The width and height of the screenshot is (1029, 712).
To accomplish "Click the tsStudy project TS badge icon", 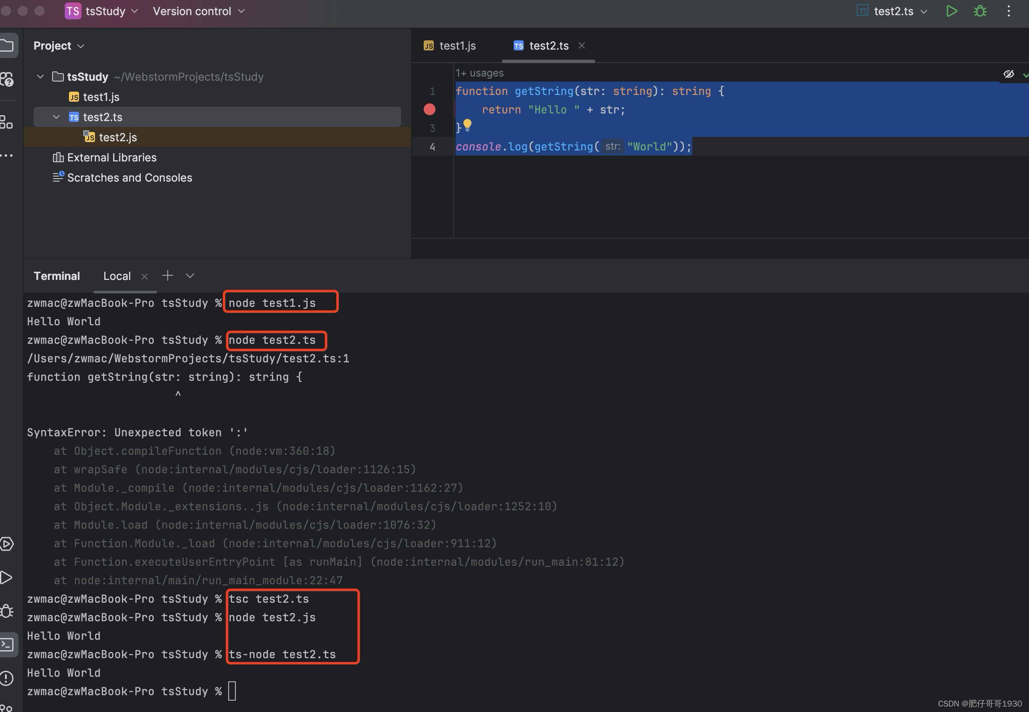I will coord(73,11).
